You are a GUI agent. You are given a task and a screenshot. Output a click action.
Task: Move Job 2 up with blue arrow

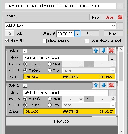96,85
